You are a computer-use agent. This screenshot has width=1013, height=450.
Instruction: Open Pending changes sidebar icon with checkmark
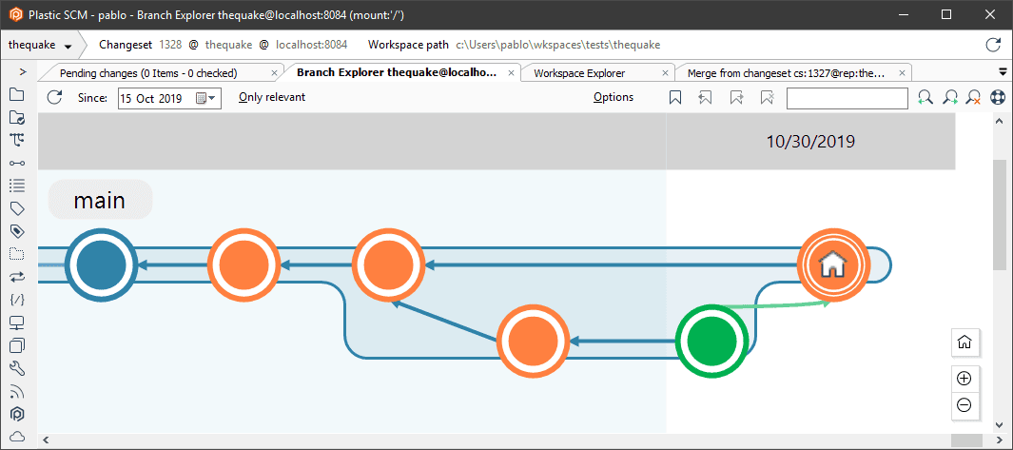(x=17, y=117)
